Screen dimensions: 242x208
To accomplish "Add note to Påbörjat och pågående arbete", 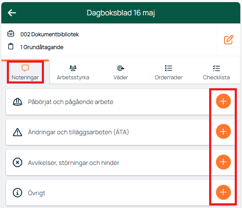I will click(223, 101).
